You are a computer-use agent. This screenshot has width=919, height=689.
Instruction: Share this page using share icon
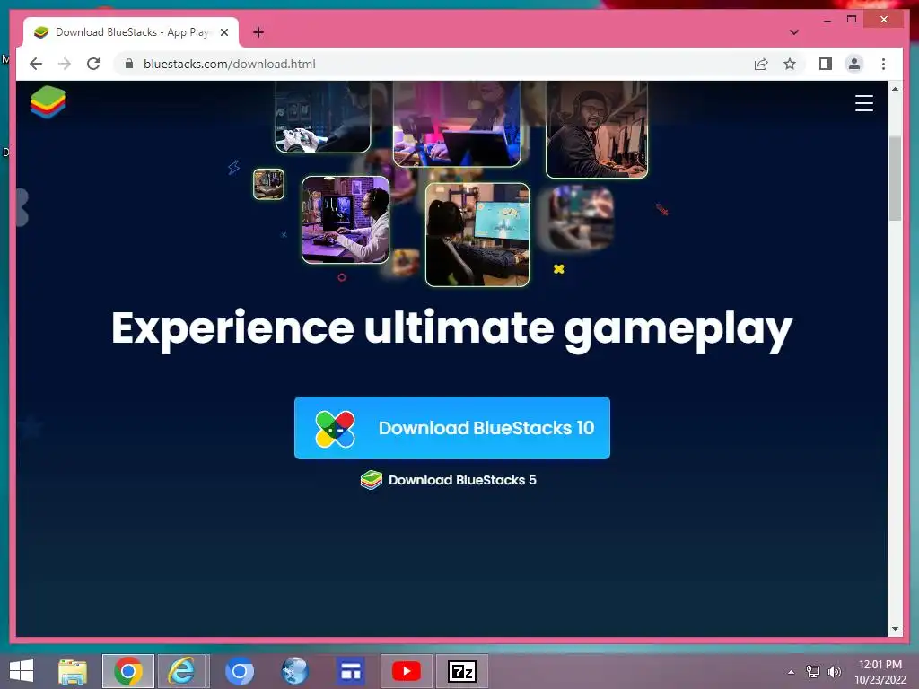tap(761, 64)
